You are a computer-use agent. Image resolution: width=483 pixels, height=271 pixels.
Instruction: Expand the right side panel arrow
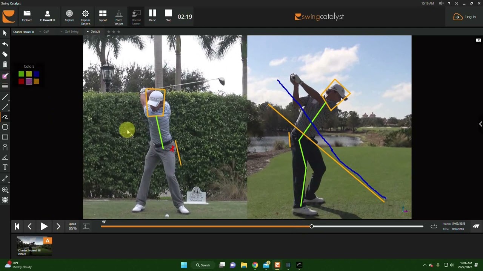coord(480,124)
